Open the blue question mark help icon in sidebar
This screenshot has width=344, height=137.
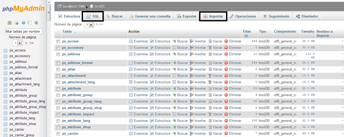pos(23,23)
